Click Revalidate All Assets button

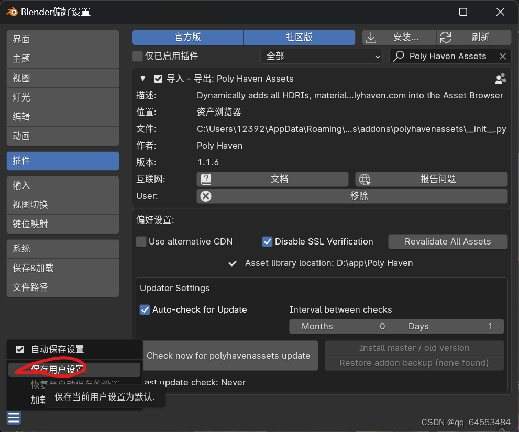(448, 241)
